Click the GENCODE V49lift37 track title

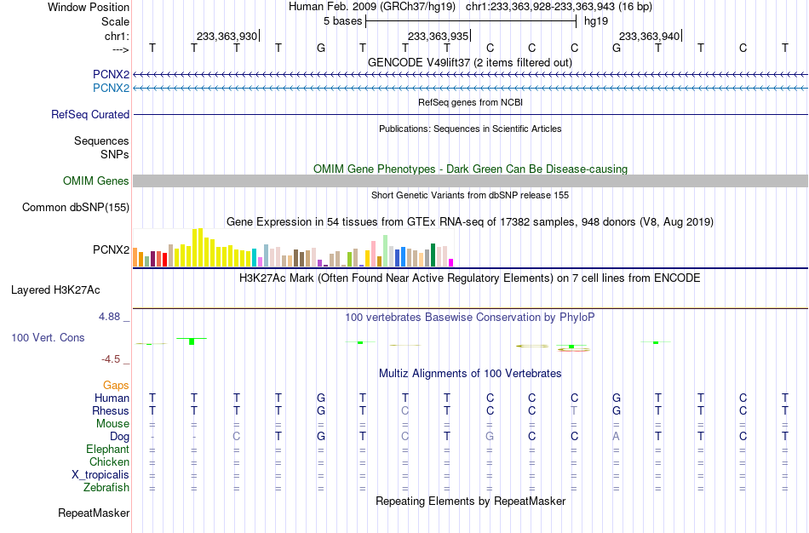point(470,62)
